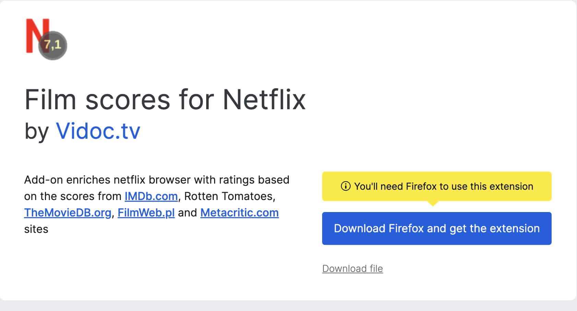Click the "on the scores from" text
Viewport: 577px width, 311px height.
[x=73, y=196]
